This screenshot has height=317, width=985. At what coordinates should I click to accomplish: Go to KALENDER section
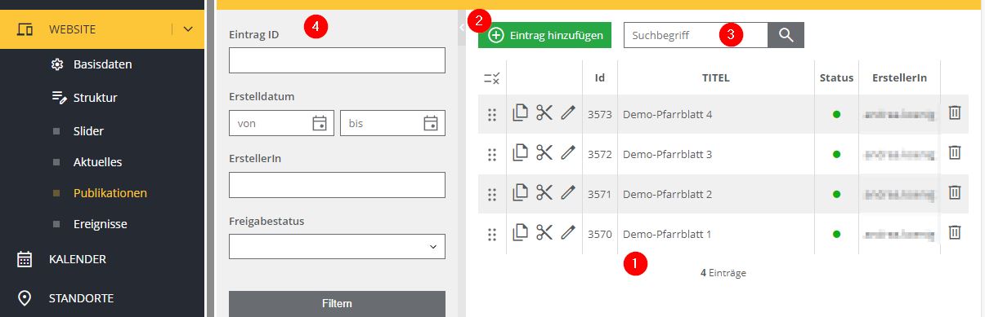(x=78, y=259)
